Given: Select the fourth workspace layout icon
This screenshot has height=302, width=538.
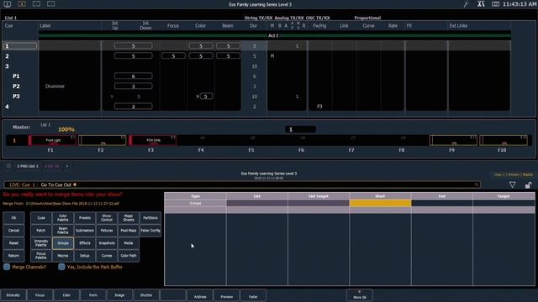Looking at the screenshot, I should point(51,4).
